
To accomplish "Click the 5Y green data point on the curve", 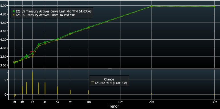I will (x=57, y=39).
